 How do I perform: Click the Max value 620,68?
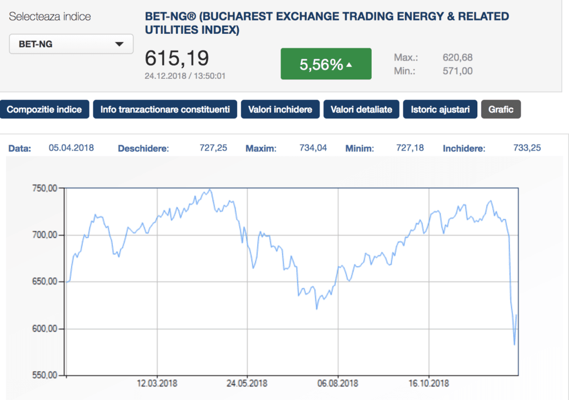[x=458, y=57]
